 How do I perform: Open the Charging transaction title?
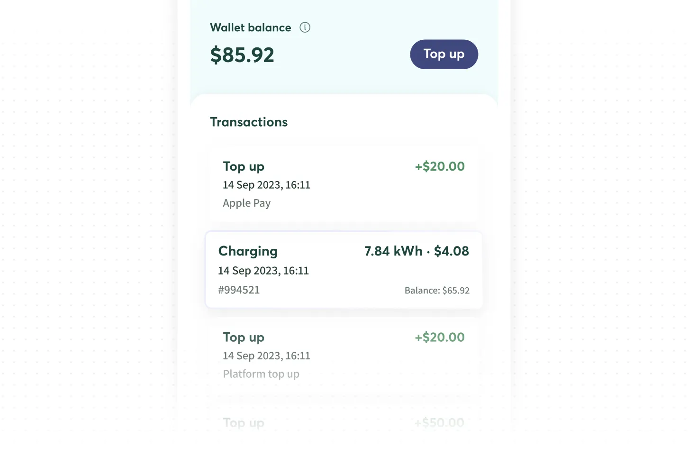pyautogui.click(x=248, y=251)
